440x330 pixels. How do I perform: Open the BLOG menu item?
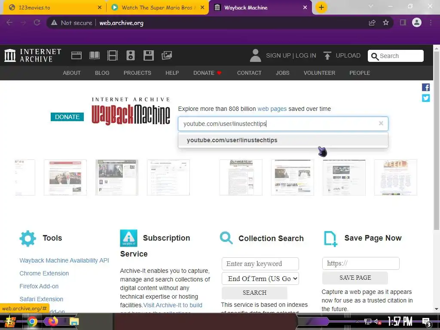[x=102, y=73]
